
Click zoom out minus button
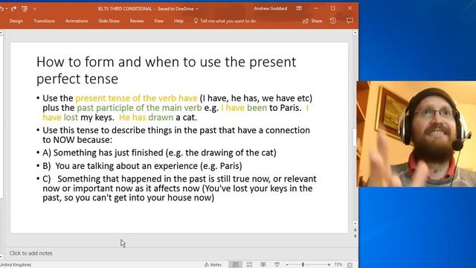point(287,265)
